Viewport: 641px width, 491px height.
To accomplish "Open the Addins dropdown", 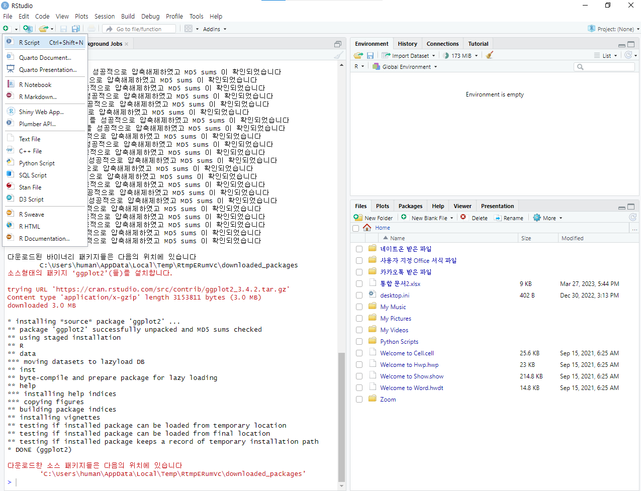I will point(215,29).
